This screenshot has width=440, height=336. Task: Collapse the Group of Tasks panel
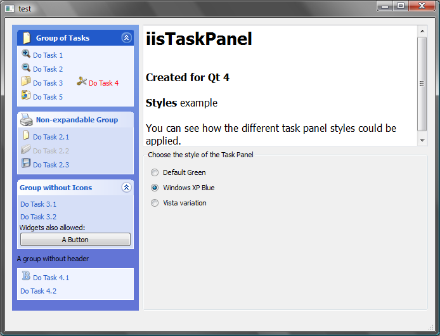tap(127, 37)
